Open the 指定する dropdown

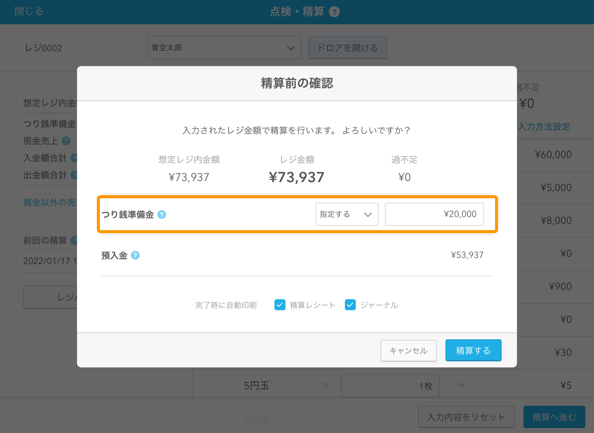point(346,214)
